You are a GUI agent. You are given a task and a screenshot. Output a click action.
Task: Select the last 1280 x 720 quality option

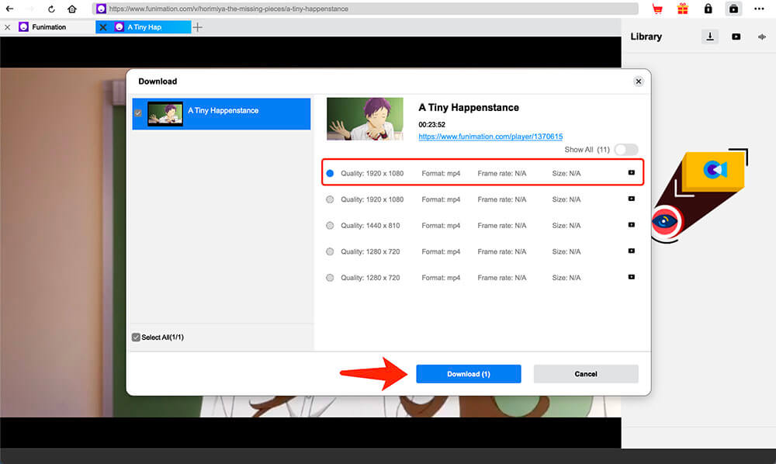coord(330,277)
